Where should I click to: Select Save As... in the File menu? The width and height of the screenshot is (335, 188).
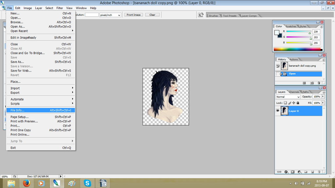click(41, 62)
